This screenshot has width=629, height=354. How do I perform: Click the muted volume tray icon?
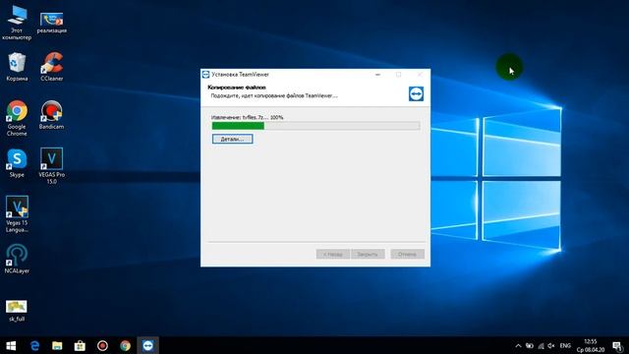(551, 345)
